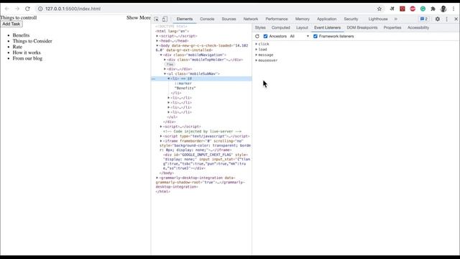Open the DOM Breakpoints pane

click(x=362, y=27)
